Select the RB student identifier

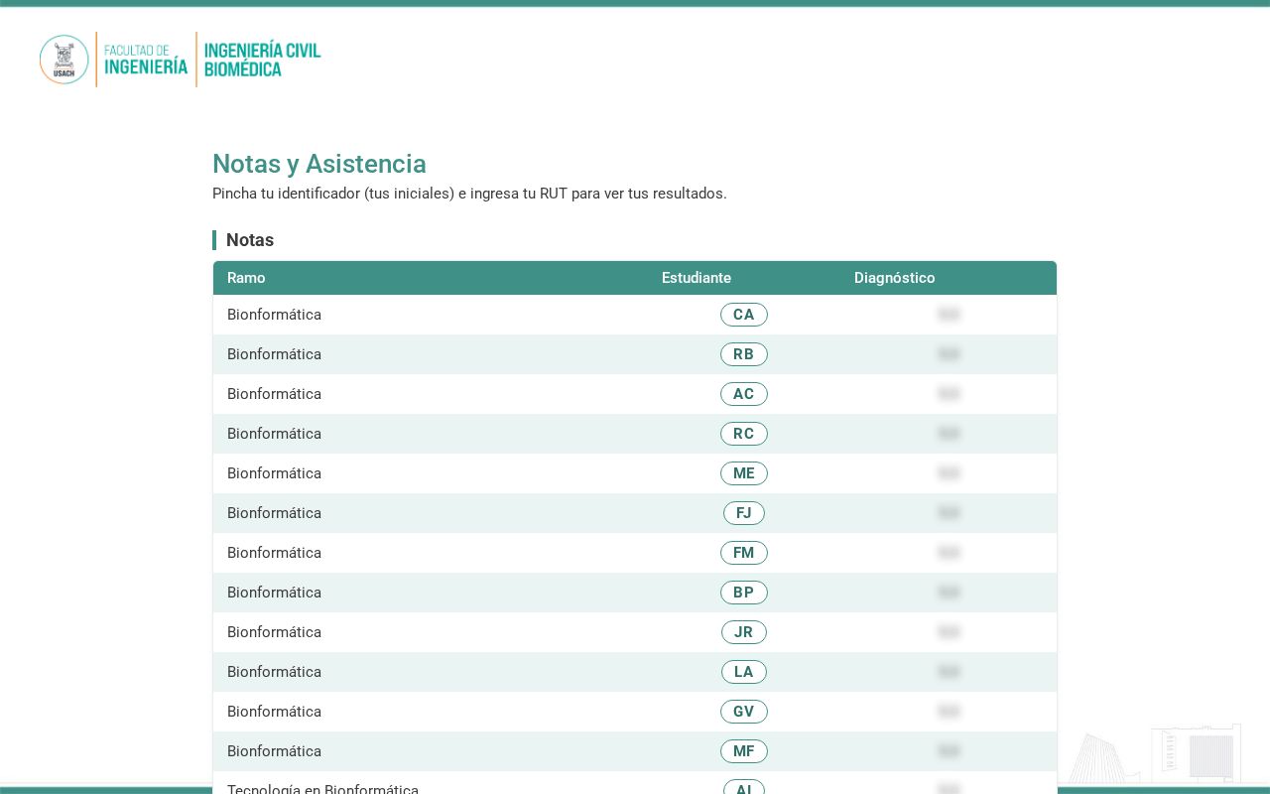pyautogui.click(x=744, y=354)
